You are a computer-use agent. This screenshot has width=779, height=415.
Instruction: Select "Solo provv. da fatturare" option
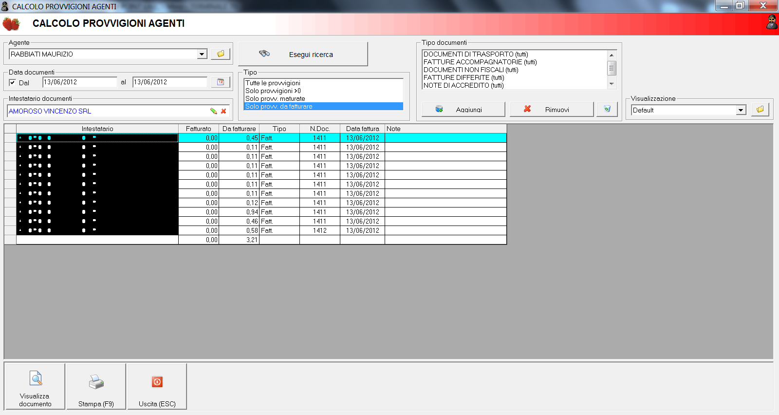coord(324,106)
